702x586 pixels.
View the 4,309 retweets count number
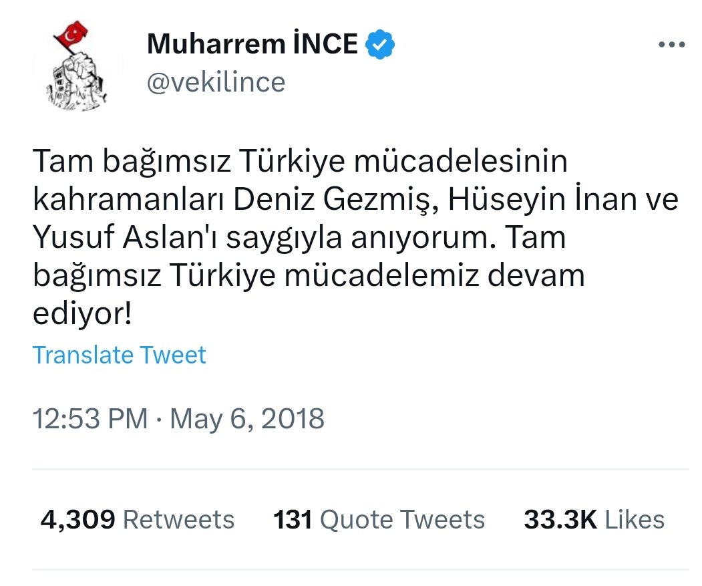77,519
